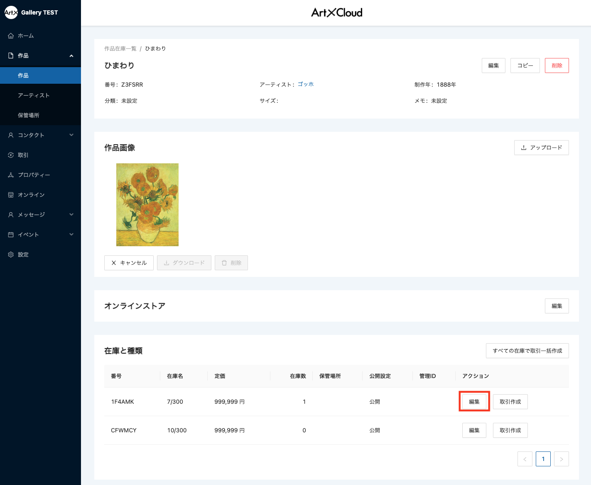Open the プロパティー menu item
This screenshot has width=591, height=485.
coord(40,175)
